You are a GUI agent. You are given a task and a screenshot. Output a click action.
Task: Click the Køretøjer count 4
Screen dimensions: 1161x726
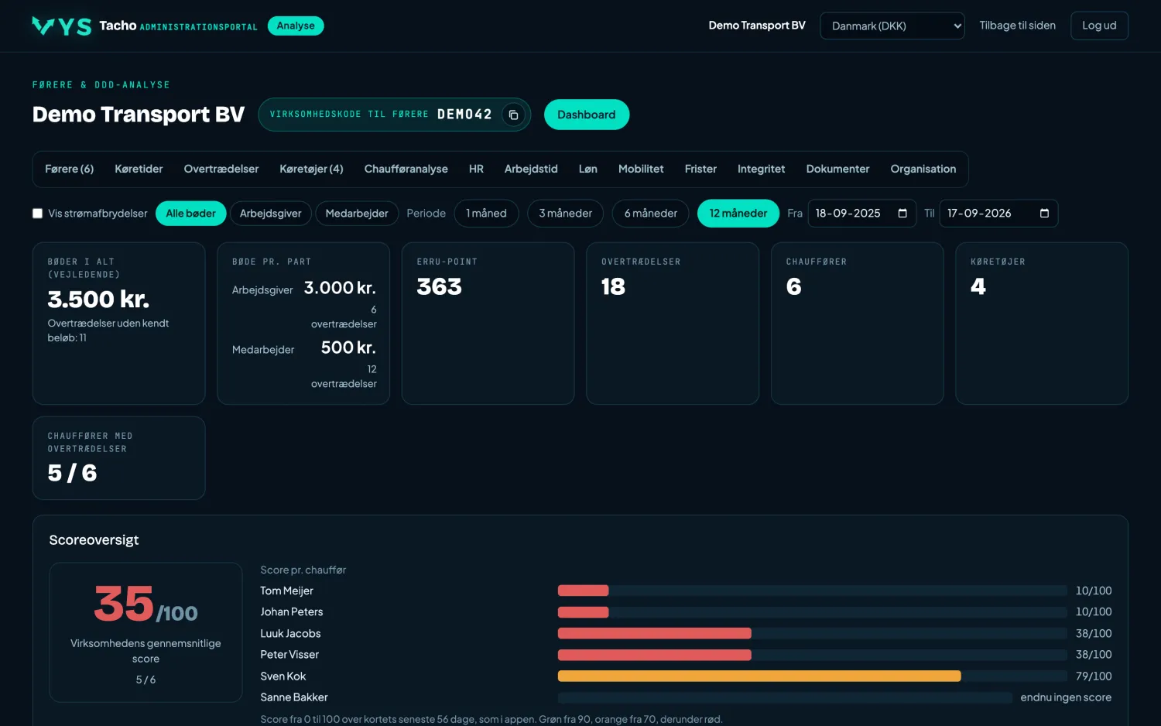(x=978, y=287)
